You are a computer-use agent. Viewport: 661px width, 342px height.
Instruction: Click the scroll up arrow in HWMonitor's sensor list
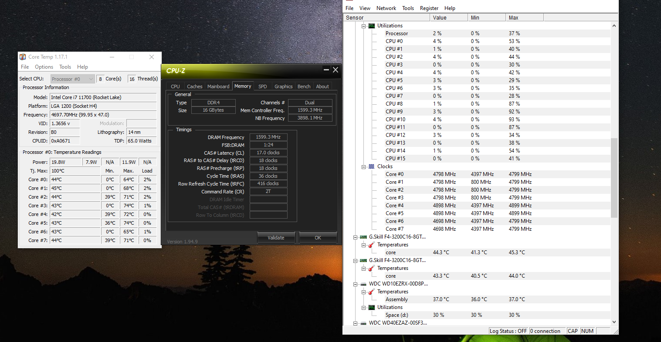[614, 26]
